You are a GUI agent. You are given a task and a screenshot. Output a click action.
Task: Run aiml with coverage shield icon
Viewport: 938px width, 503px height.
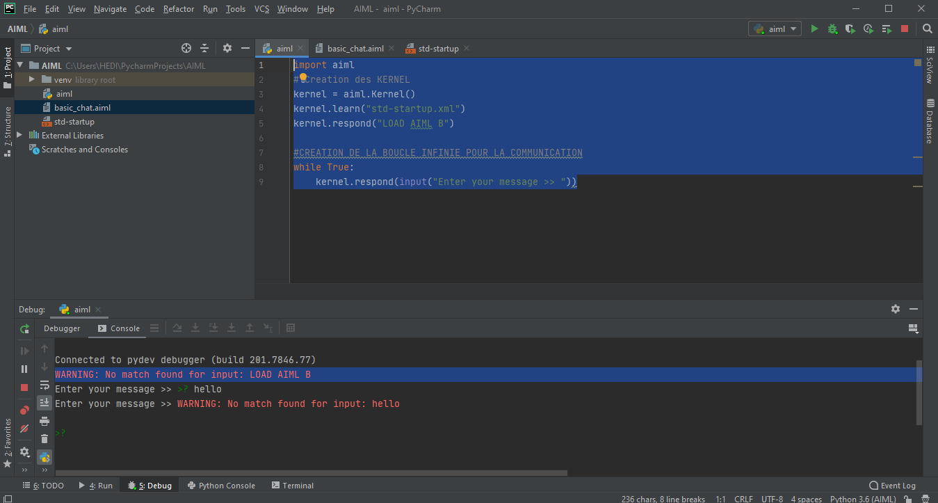pos(850,29)
